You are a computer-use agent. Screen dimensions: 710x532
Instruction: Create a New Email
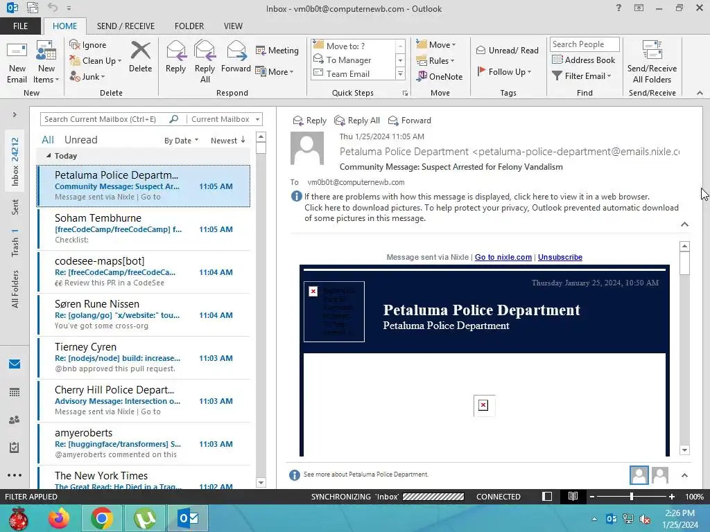point(17,62)
